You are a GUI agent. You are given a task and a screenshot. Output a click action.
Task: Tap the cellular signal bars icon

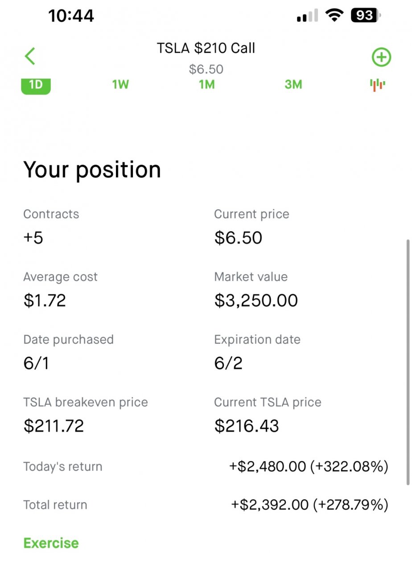307,17
